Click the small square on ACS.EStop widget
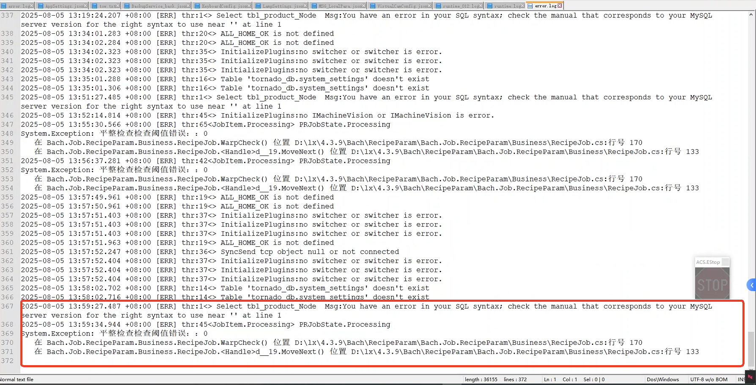This screenshot has height=385, width=756. coord(725,262)
